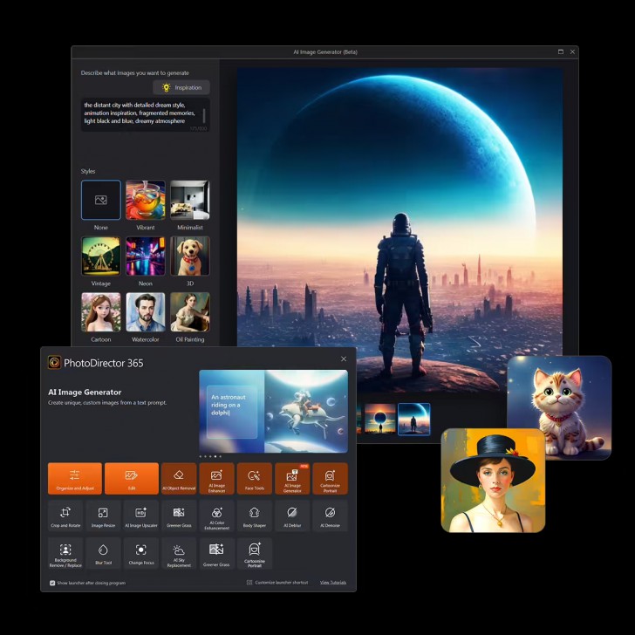Click the astronaut riding dolphin banner
635x635 pixels.
tap(273, 411)
